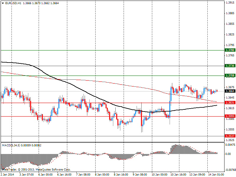Viewport: 236px width, 177px height.
Task: Click the MACD(5,34,5) indicator label
Action: (x=12, y=145)
